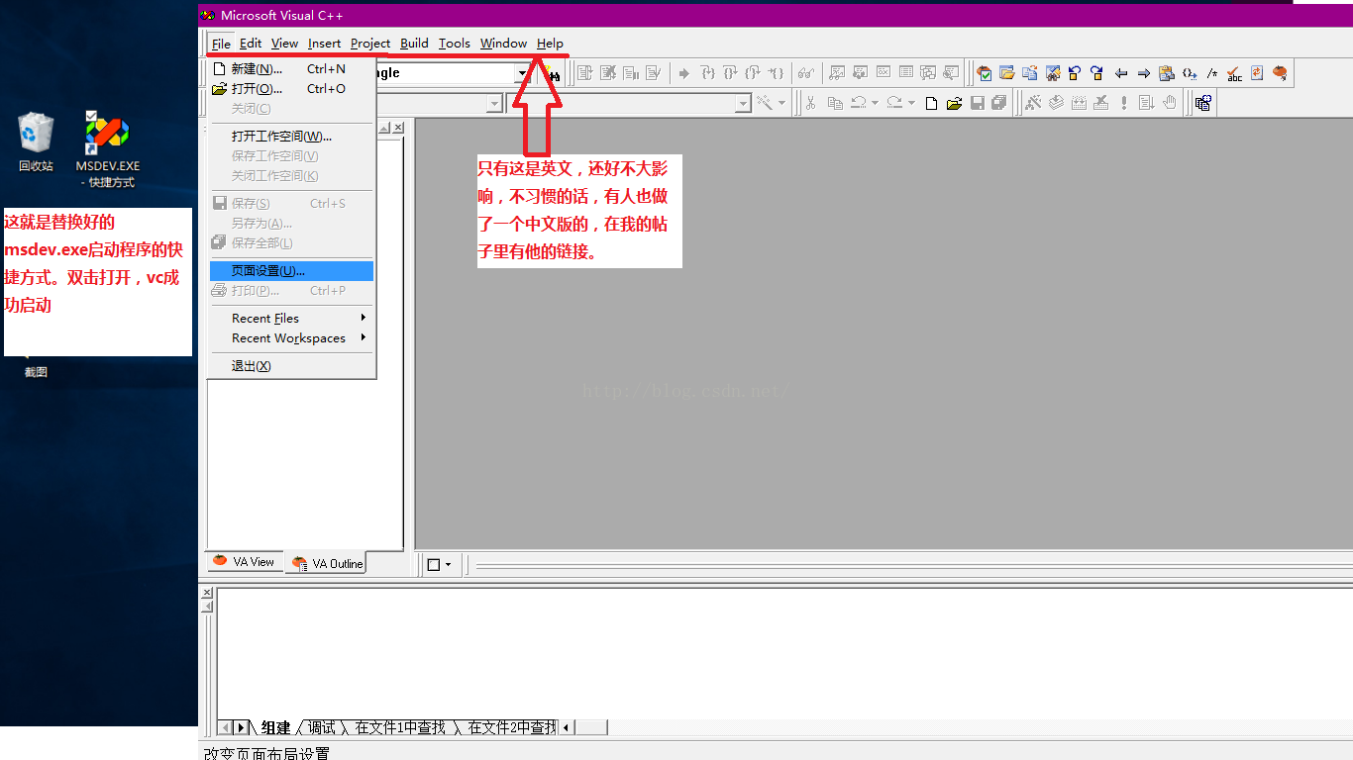The width and height of the screenshot is (1353, 760).
Task: Open the wide members combo dropdown arrow
Action: [743, 103]
